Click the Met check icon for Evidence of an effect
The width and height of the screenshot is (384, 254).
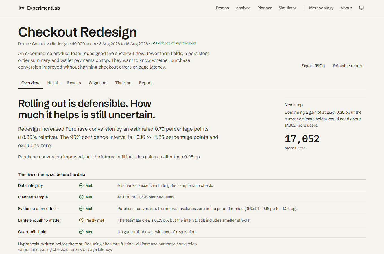pyautogui.click(x=81, y=209)
